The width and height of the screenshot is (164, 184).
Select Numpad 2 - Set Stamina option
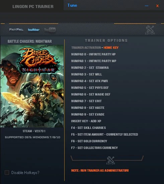(90, 68)
